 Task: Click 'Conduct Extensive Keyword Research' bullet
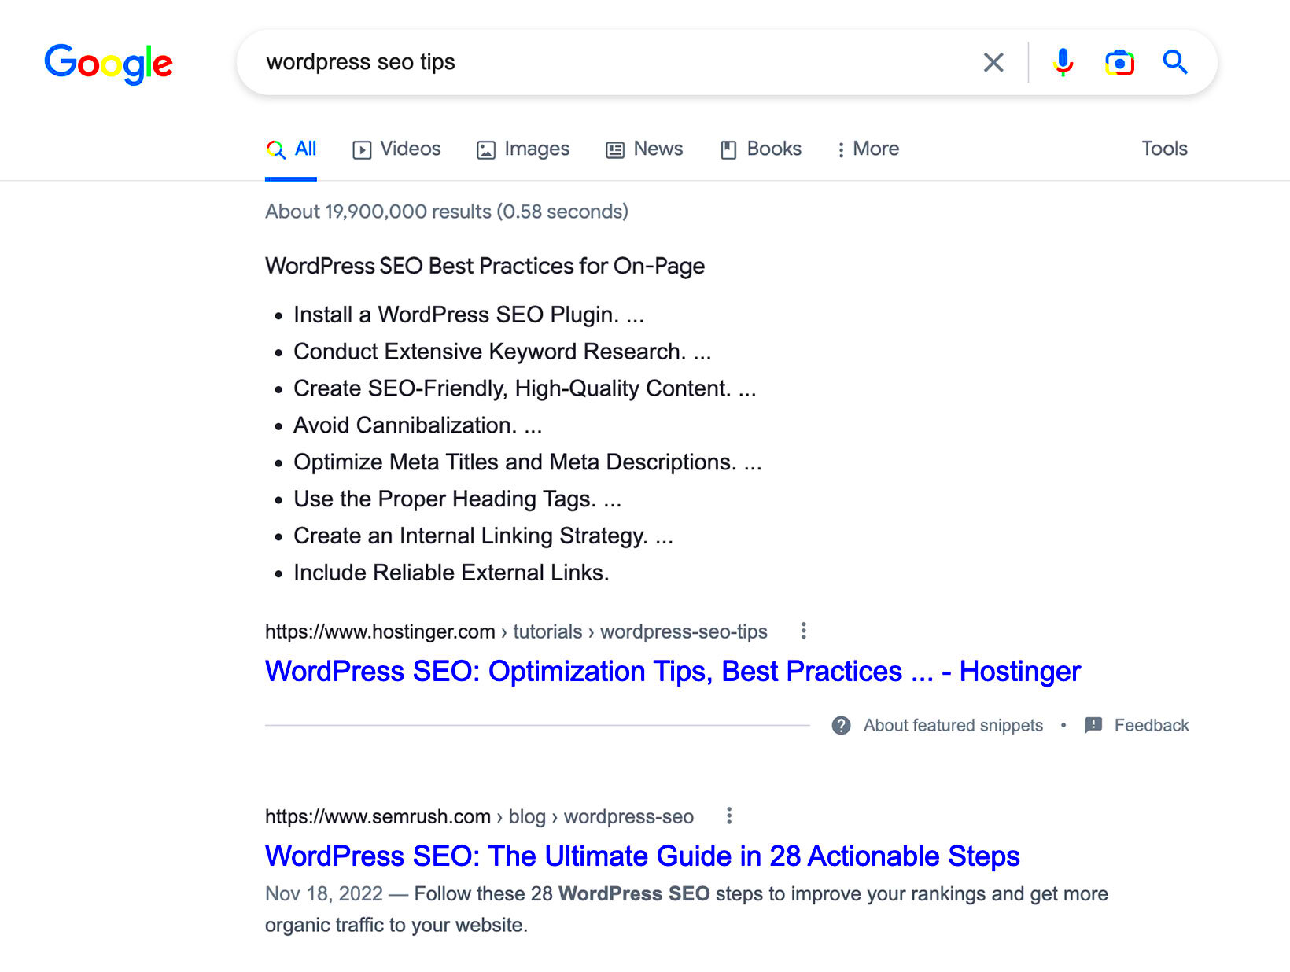[x=502, y=352]
